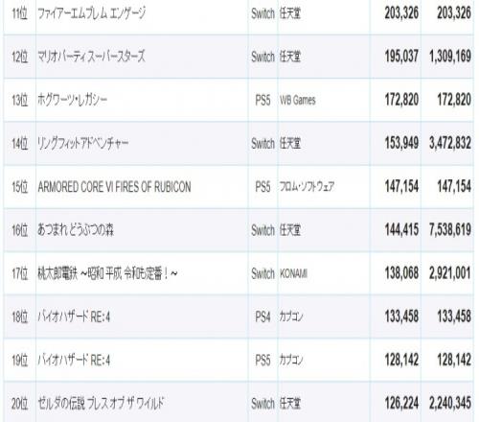Click the リングフィット アドベンチャー title
Screen dimensions: 479x422
[83, 143]
